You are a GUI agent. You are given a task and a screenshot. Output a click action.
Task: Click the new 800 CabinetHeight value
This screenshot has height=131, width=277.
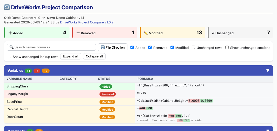click(149, 108)
